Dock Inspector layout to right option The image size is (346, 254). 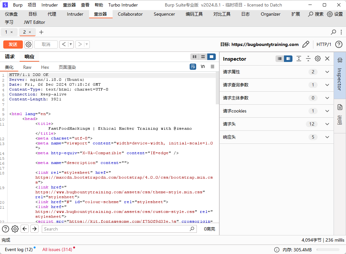tap(288, 59)
